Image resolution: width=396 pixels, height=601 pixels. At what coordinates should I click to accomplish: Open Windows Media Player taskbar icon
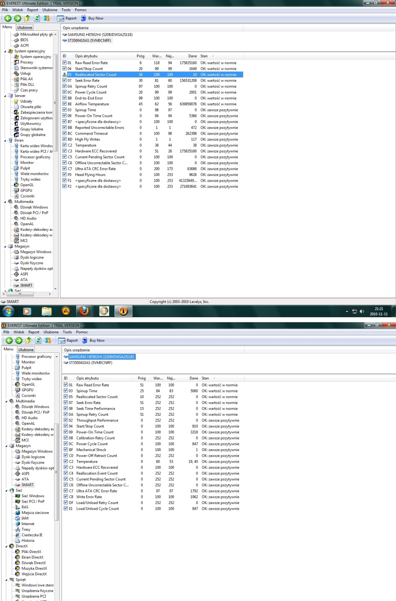pos(27,311)
